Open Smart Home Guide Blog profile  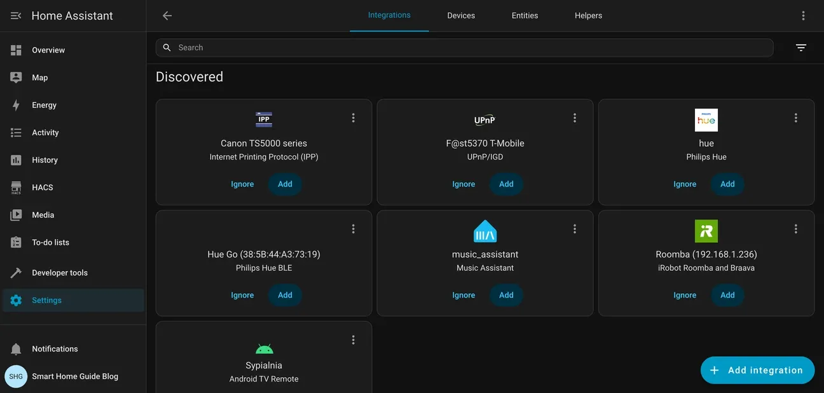click(x=73, y=376)
